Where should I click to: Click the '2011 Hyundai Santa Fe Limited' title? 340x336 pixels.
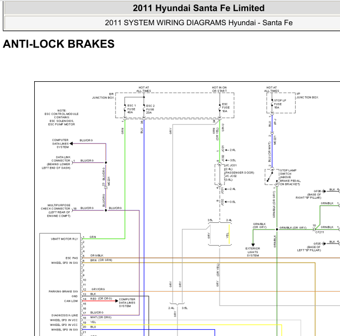[x=198, y=8]
